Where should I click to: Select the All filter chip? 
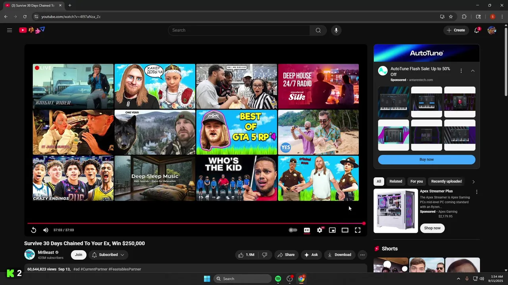click(x=379, y=181)
